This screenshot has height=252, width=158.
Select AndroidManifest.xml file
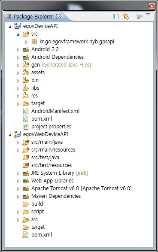[55, 111]
